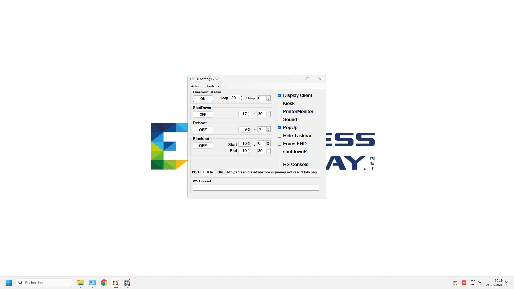Uncheck the PopUp option
This screenshot has width=514, height=289.
[279, 128]
